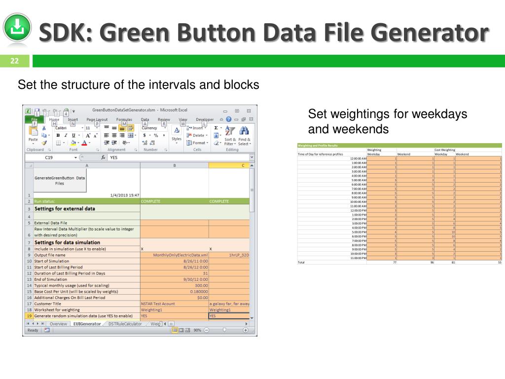The height and width of the screenshot is (379, 505).
Task: Open the Delete cells dropdown
Action: pyautogui.click(x=197, y=135)
